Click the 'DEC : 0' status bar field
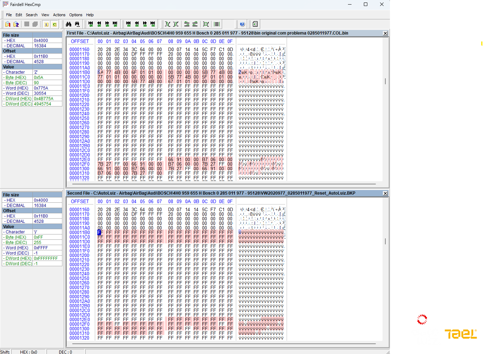Image resolution: width=483 pixels, height=354 pixels. click(x=66, y=352)
